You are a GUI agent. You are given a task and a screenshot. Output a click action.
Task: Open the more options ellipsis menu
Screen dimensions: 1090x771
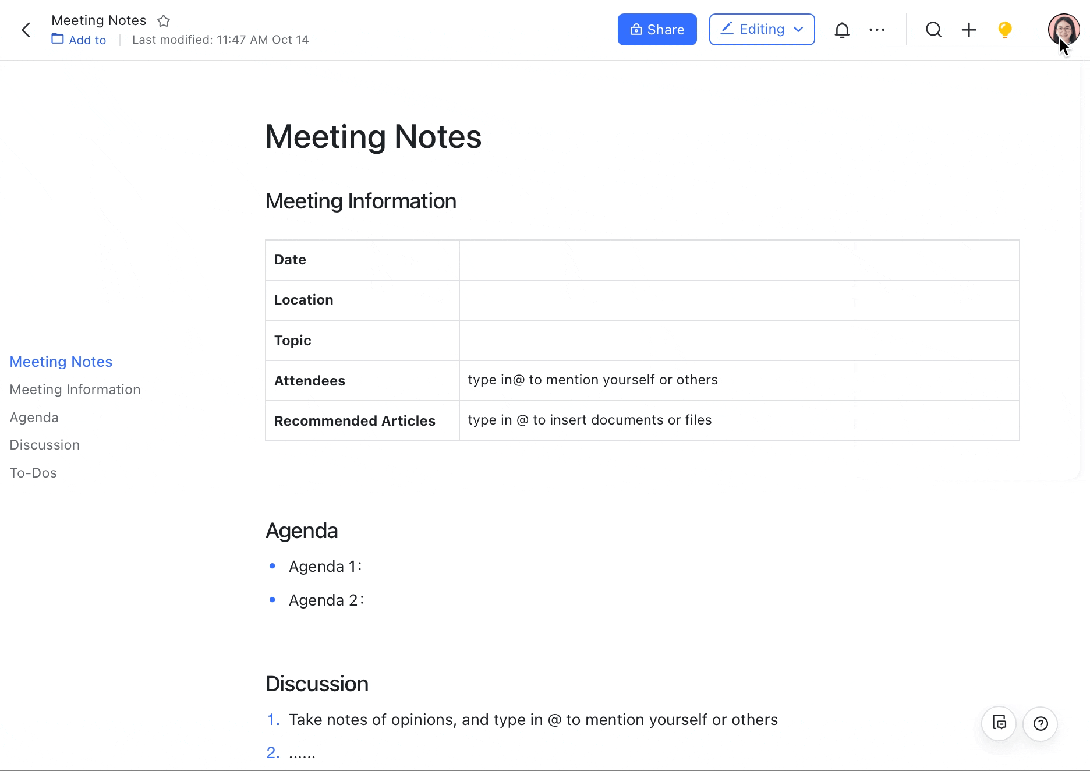pyautogui.click(x=877, y=30)
